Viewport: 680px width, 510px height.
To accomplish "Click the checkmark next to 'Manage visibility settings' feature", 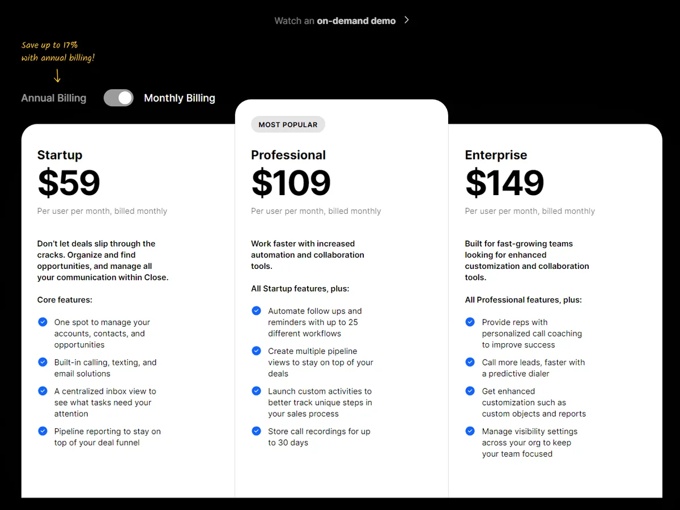I will pyautogui.click(x=470, y=431).
